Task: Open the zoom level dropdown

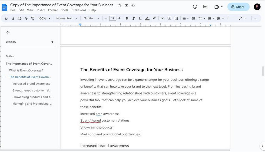Action: coord(44,18)
